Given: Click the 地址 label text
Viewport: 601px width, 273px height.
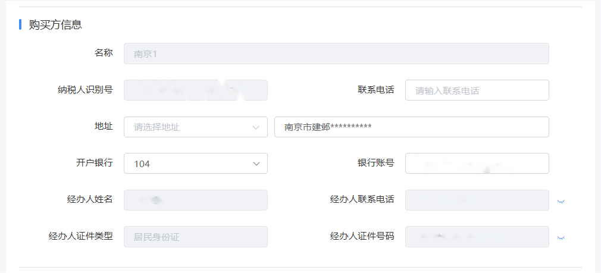Looking at the screenshot, I should click(104, 126).
